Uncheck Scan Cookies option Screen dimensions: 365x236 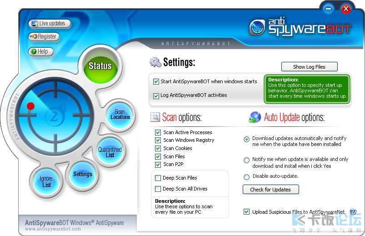(158, 148)
